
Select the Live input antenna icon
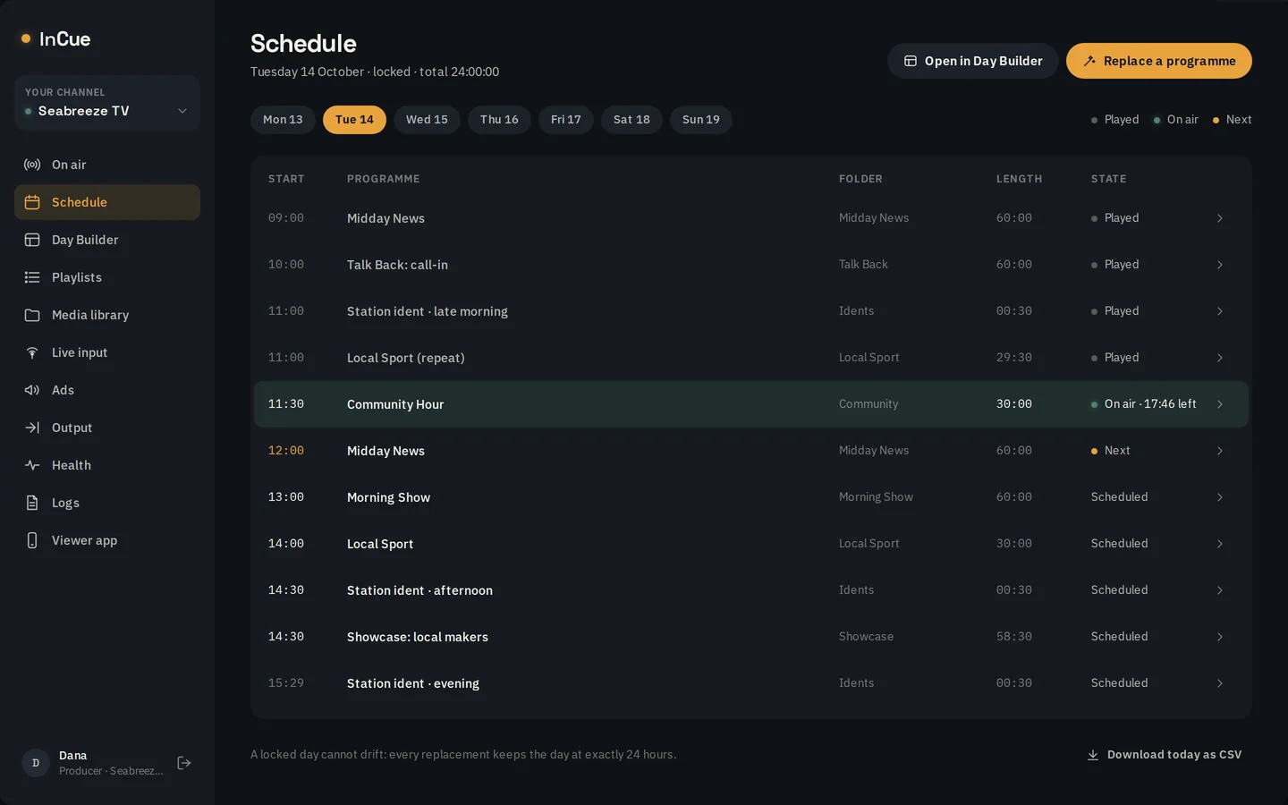(32, 352)
